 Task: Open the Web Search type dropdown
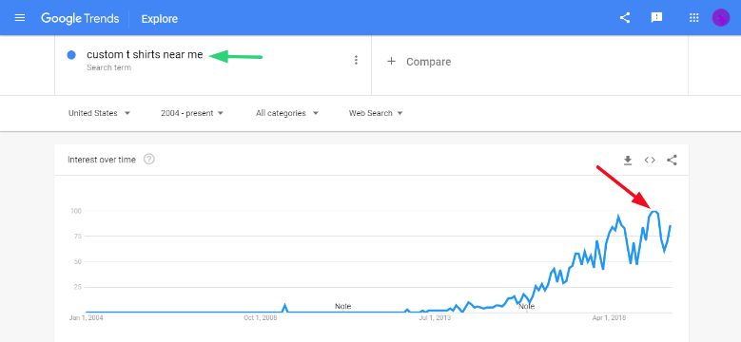[376, 113]
